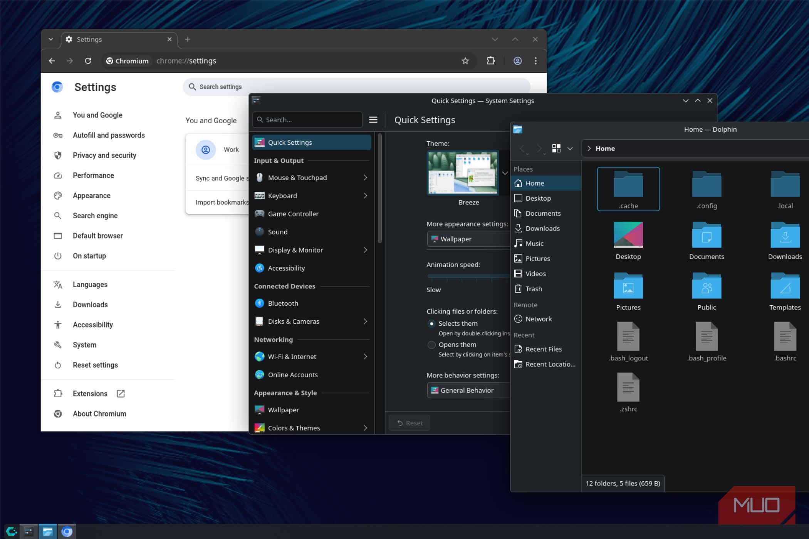
Task: Activate Dolphin from the taskbar
Action: point(48,532)
